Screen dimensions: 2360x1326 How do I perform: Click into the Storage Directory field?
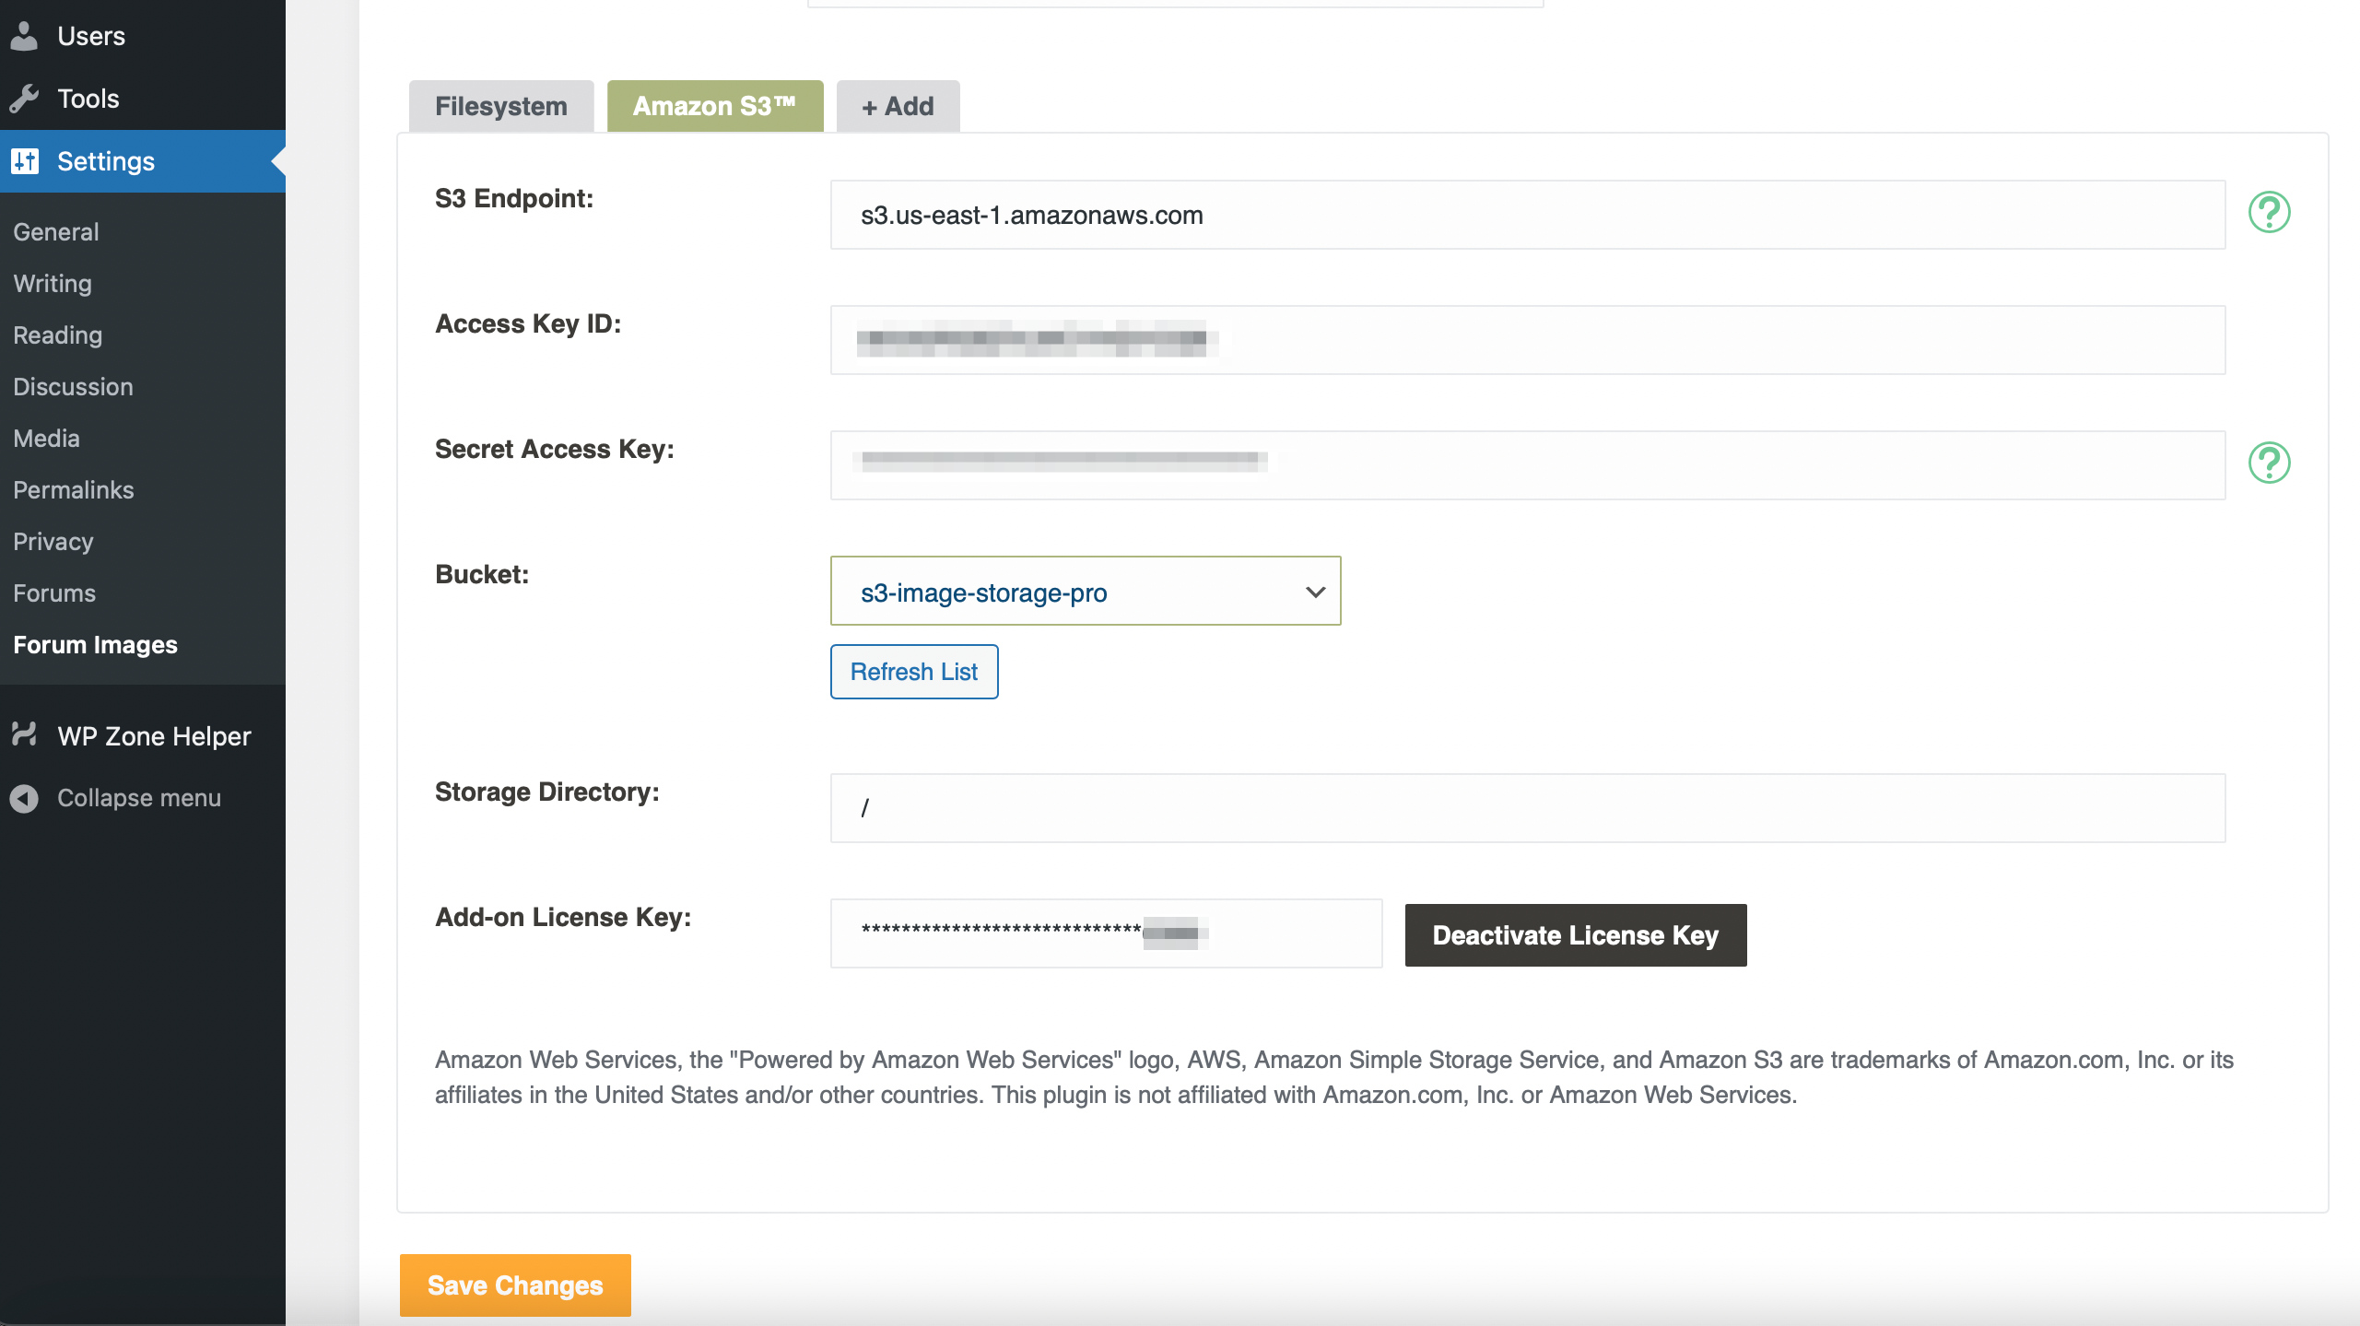pos(1528,808)
